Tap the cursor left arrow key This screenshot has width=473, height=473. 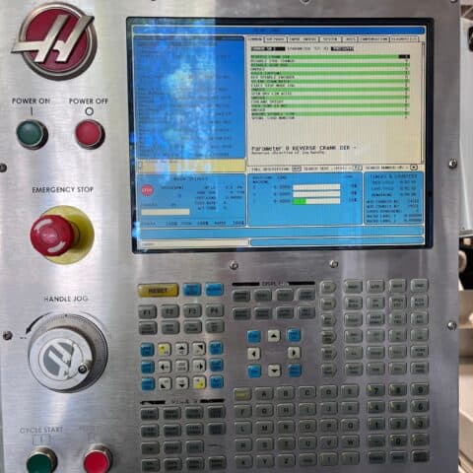(x=253, y=354)
